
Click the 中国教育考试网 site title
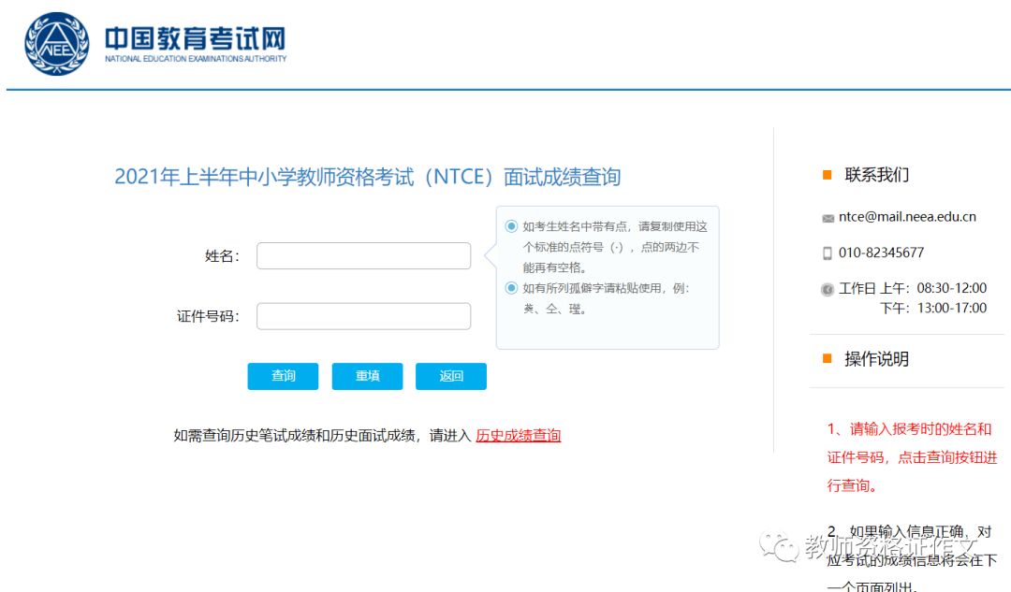pyautogui.click(x=196, y=38)
